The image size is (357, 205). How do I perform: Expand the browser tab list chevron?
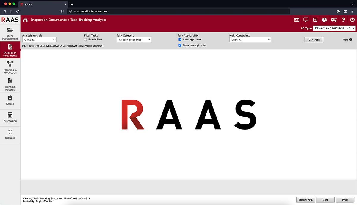(353, 4)
